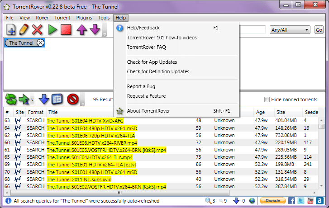Click magnifier search count icon
The height and width of the screenshot is (208, 329).
(x=208, y=201)
